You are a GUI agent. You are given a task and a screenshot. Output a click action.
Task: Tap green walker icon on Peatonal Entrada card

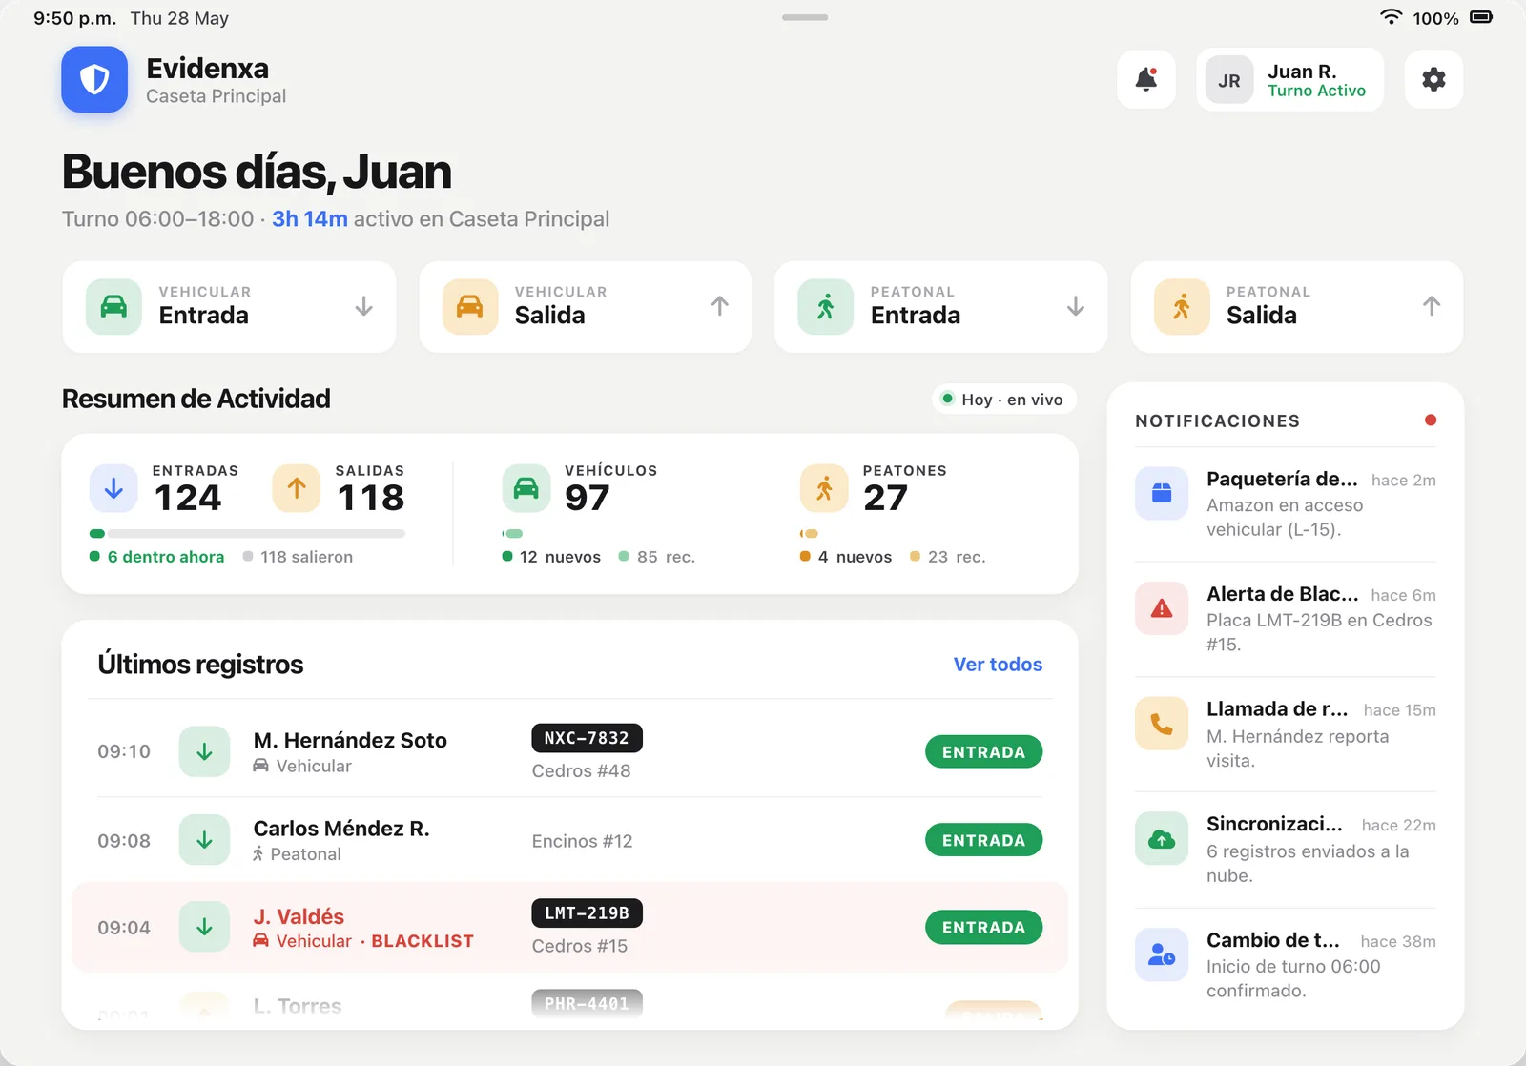(826, 307)
